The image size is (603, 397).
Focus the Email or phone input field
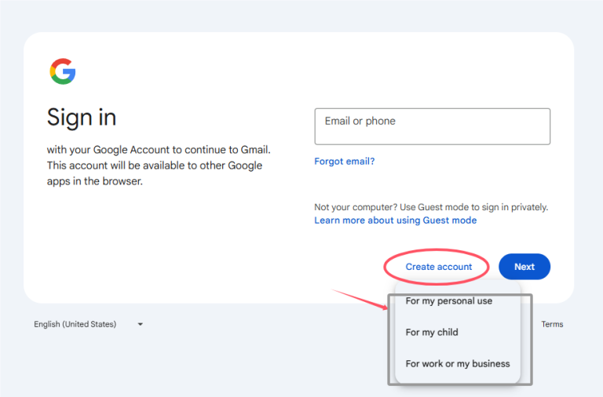click(432, 127)
